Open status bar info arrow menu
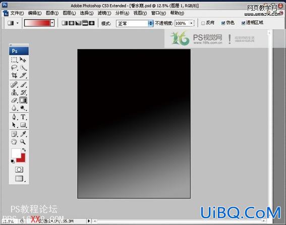The image size is (286, 225). click(x=89, y=221)
